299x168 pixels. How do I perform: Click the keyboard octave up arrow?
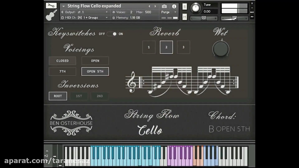tap(47, 151)
